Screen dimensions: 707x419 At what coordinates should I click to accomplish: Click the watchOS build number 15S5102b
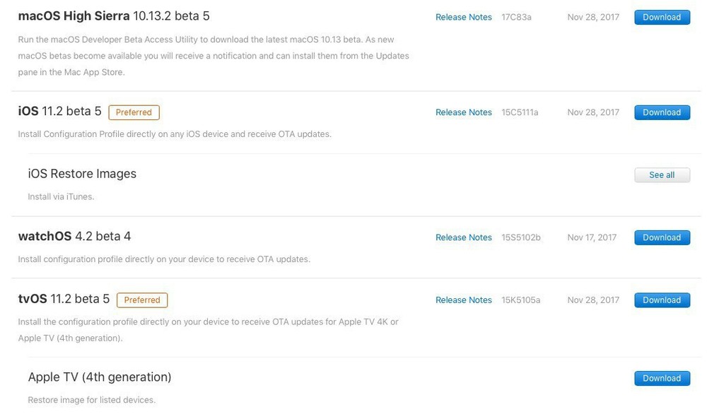coord(521,237)
